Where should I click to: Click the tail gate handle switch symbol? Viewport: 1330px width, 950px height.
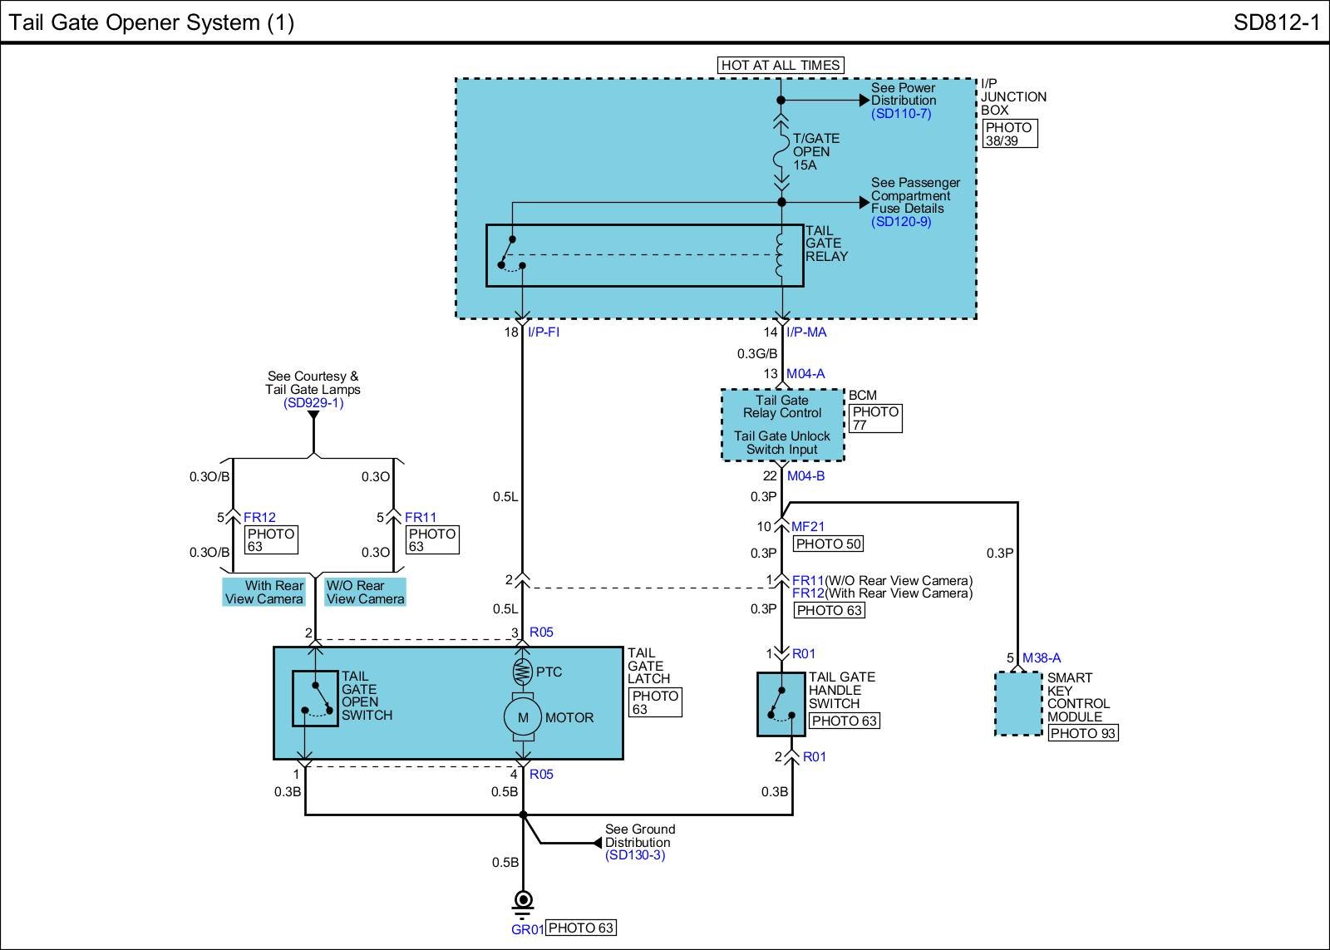pos(781,704)
